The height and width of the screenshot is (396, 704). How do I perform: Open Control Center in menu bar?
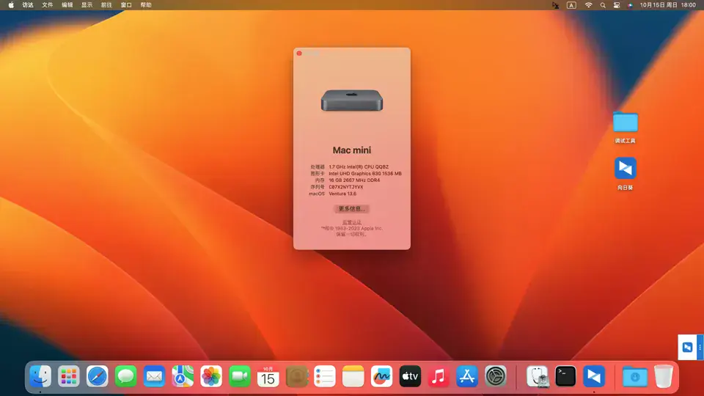pyautogui.click(x=617, y=5)
